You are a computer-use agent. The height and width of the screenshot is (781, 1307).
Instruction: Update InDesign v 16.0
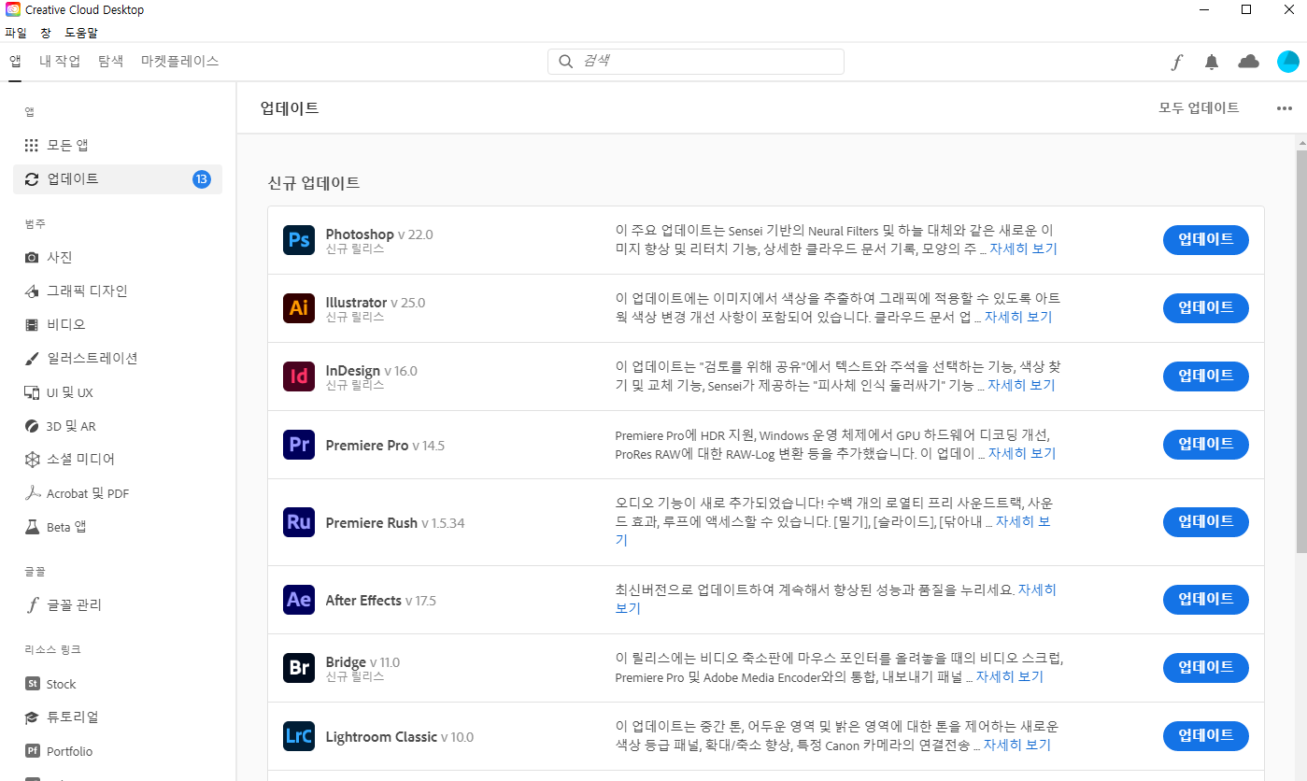pos(1206,376)
